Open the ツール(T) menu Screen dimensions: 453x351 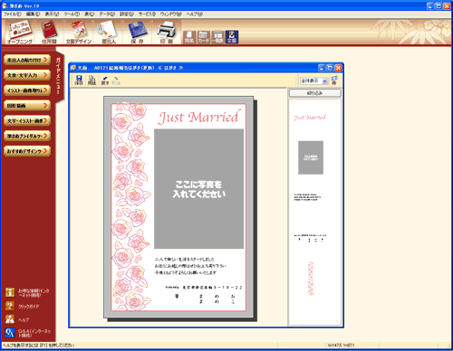(72, 14)
